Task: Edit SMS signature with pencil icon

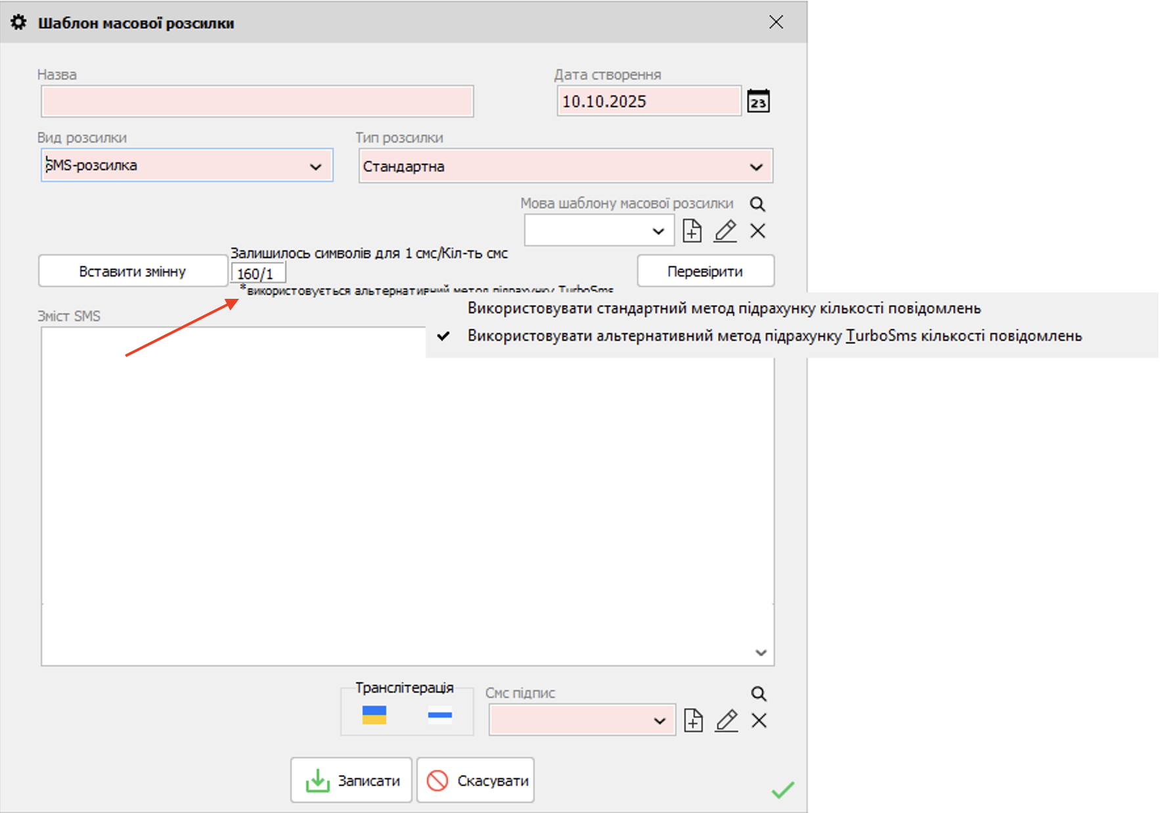Action: coord(726,720)
